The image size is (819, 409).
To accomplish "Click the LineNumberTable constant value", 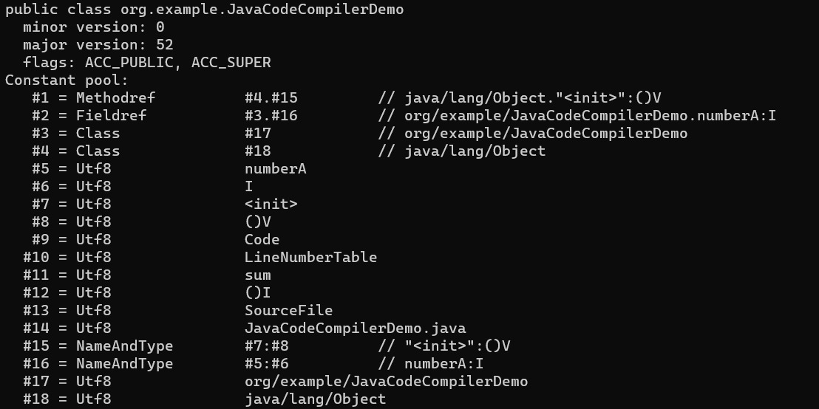I will [x=310, y=258].
